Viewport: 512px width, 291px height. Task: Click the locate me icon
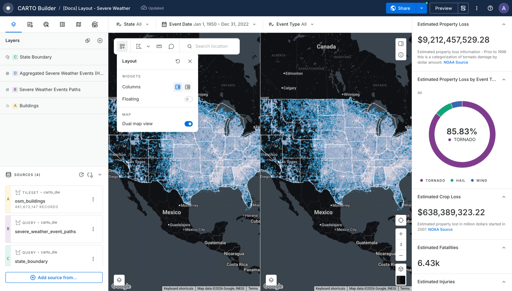coord(401,220)
